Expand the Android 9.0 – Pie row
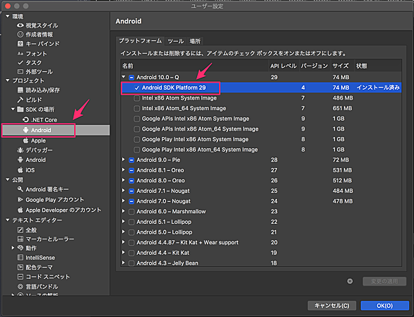Viewport: 414px width, 317px height. 124,160
